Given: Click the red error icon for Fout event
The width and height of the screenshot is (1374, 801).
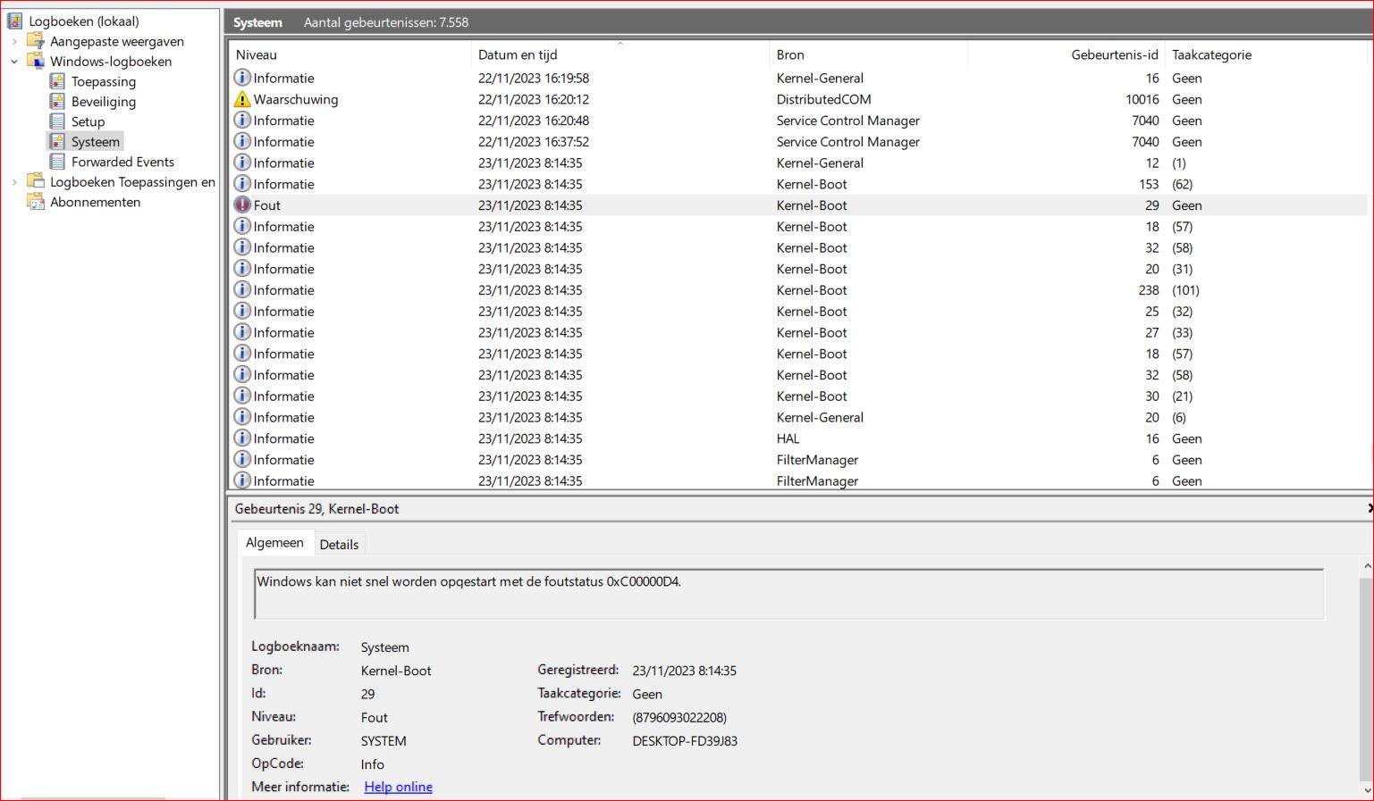Looking at the screenshot, I should (242, 205).
